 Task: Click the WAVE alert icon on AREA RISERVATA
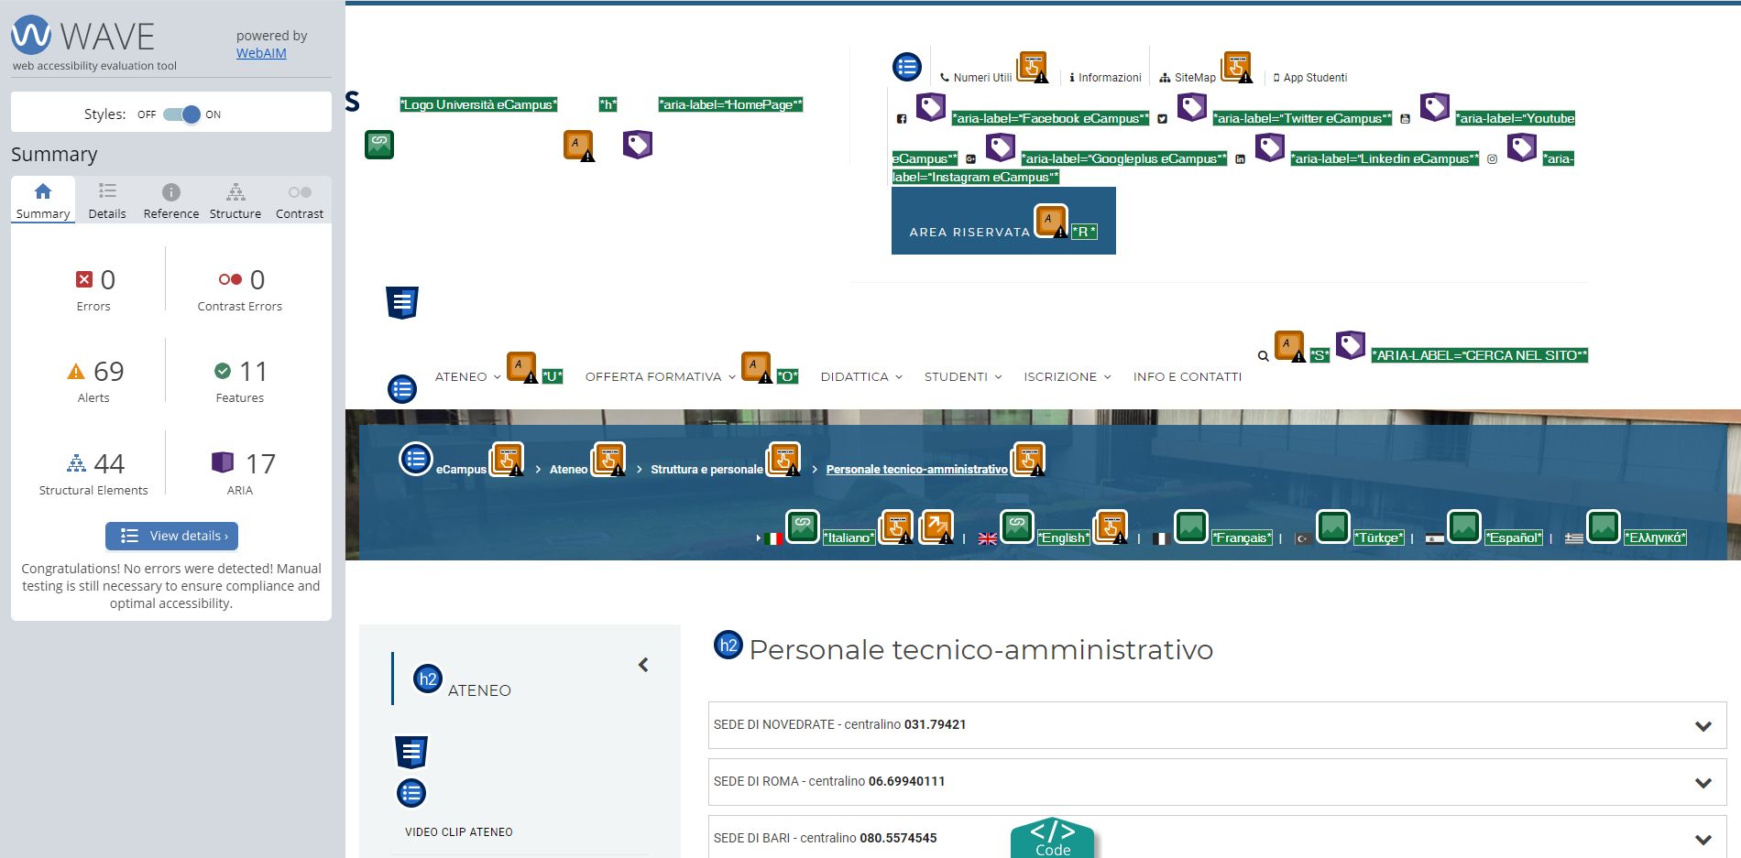click(x=1051, y=222)
